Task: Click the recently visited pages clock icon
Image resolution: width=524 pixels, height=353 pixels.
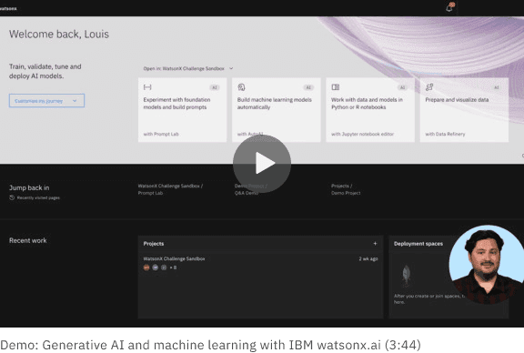Action: (x=12, y=197)
